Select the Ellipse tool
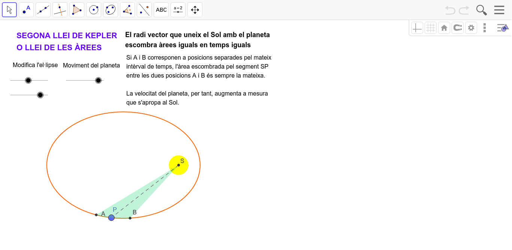 (111, 10)
